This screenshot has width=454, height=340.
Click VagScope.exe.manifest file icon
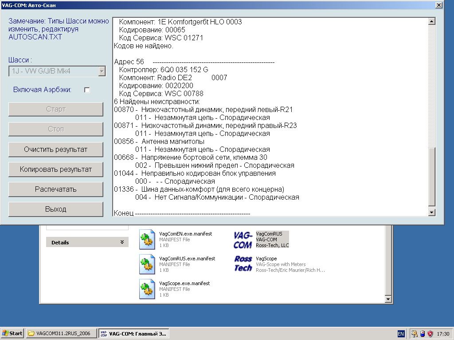(147, 289)
